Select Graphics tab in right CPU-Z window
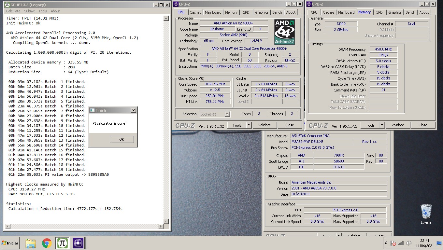This screenshot has height=250, width=443. 395,12
